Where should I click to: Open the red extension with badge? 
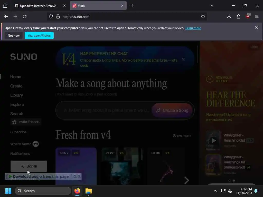(x=248, y=16)
